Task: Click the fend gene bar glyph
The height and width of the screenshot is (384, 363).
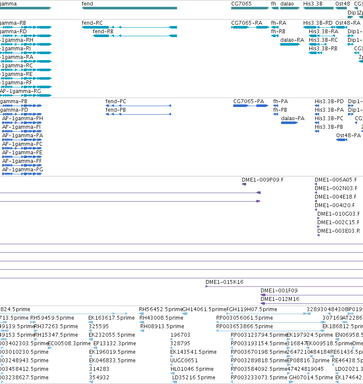Action: tap(129, 8)
